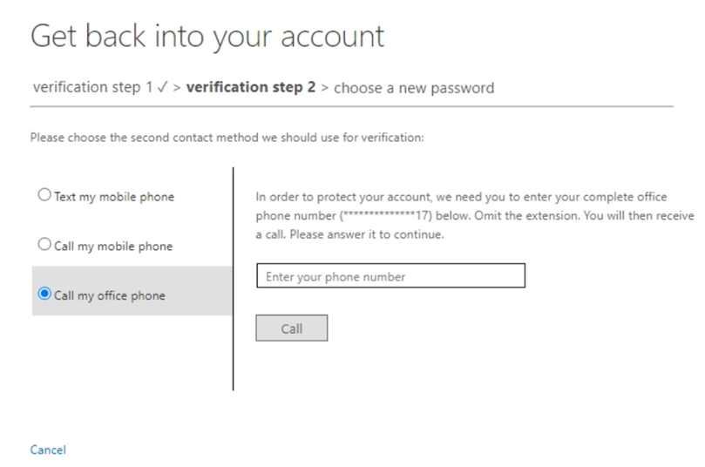This screenshot has width=705, height=467.
Task: Click the arrow separator after verification step 2
Action: (325, 87)
